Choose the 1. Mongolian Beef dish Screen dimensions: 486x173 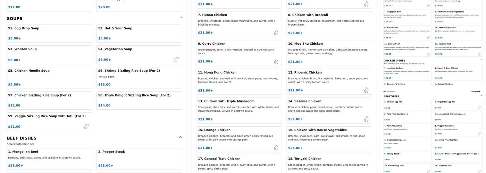[x=49, y=159]
